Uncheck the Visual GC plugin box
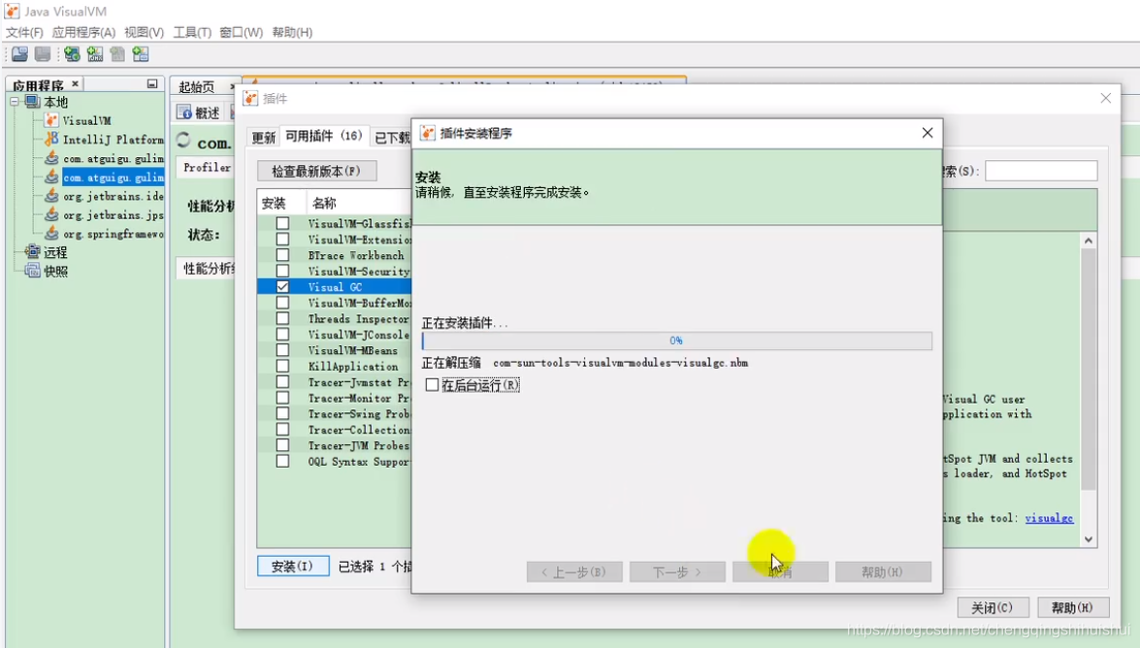The width and height of the screenshot is (1140, 648). tap(283, 286)
